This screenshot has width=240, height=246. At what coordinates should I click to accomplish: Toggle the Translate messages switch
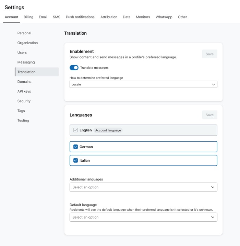[74, 68]
